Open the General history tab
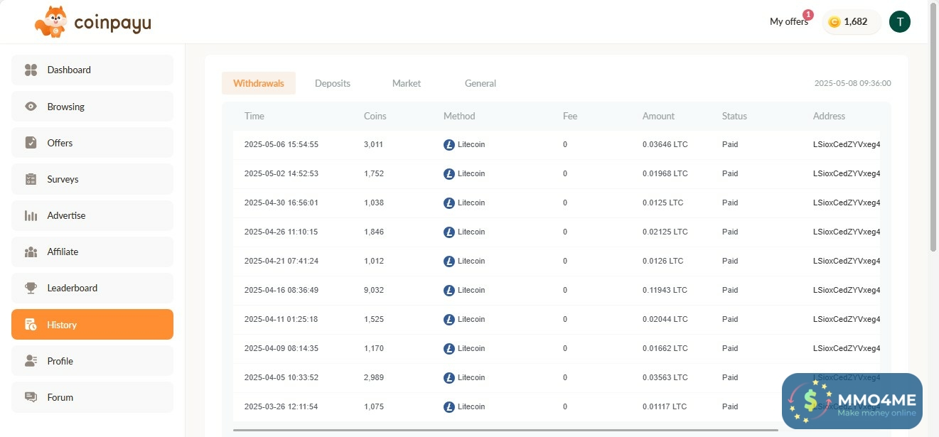Screen dimensions: 939x437 tap(481, 83)
